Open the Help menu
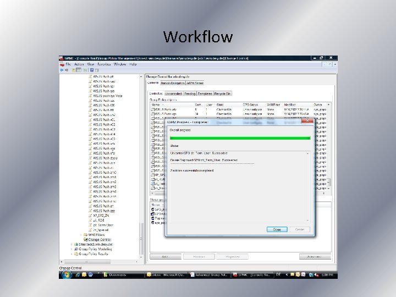The width and height of the screenshot is (396, 297). click(133, 64)
